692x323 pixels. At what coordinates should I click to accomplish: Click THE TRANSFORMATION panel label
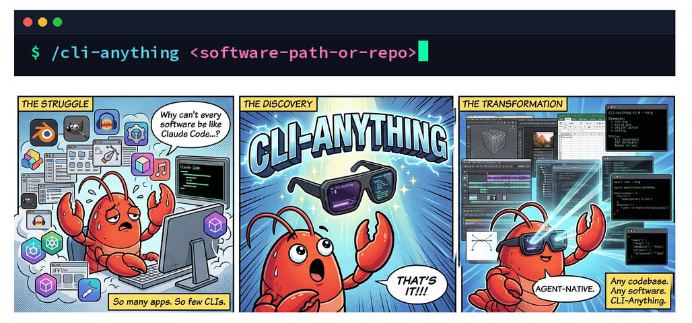[514, 104]
